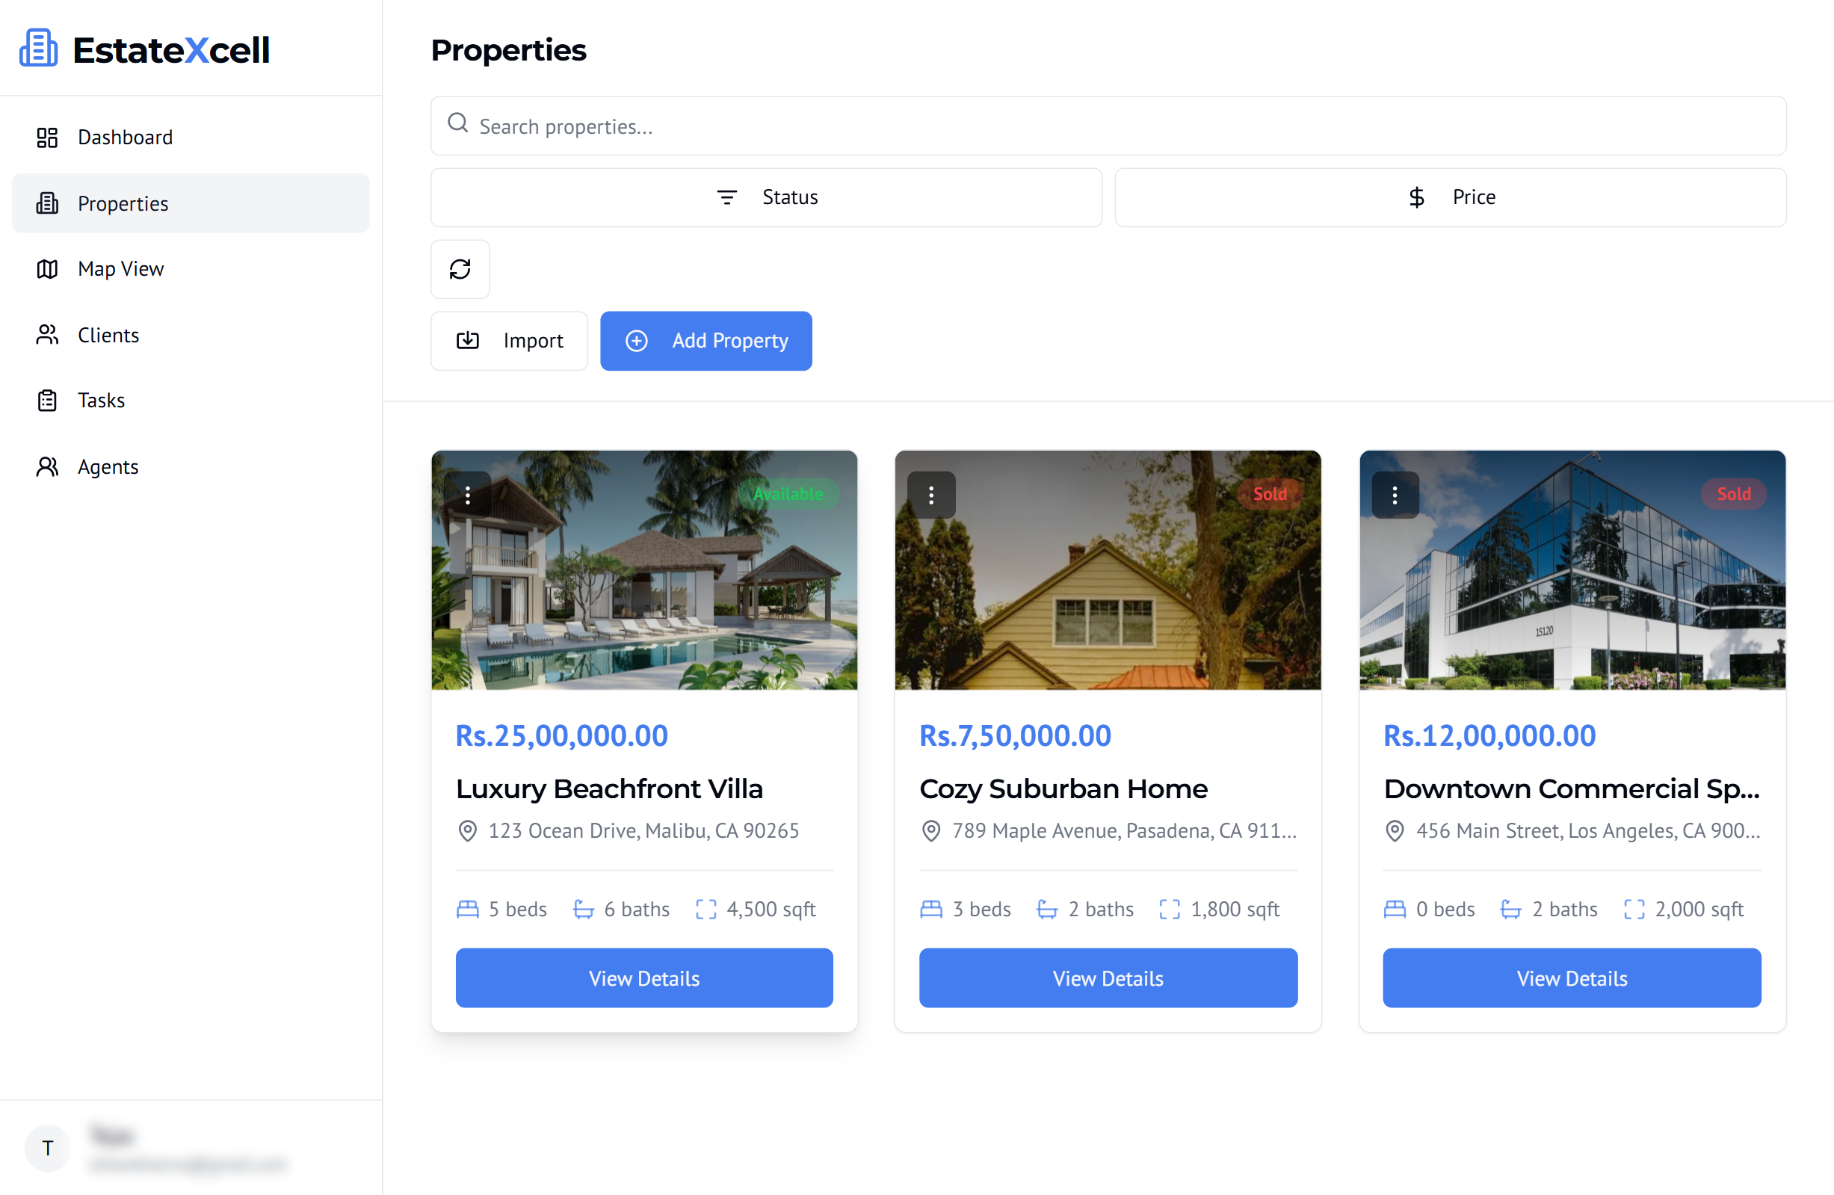This screenshot has height=1195, width=1834.
Task: Click the Available badge on Luxury Beachfront Villa
Action: click(x=788, y=494)
